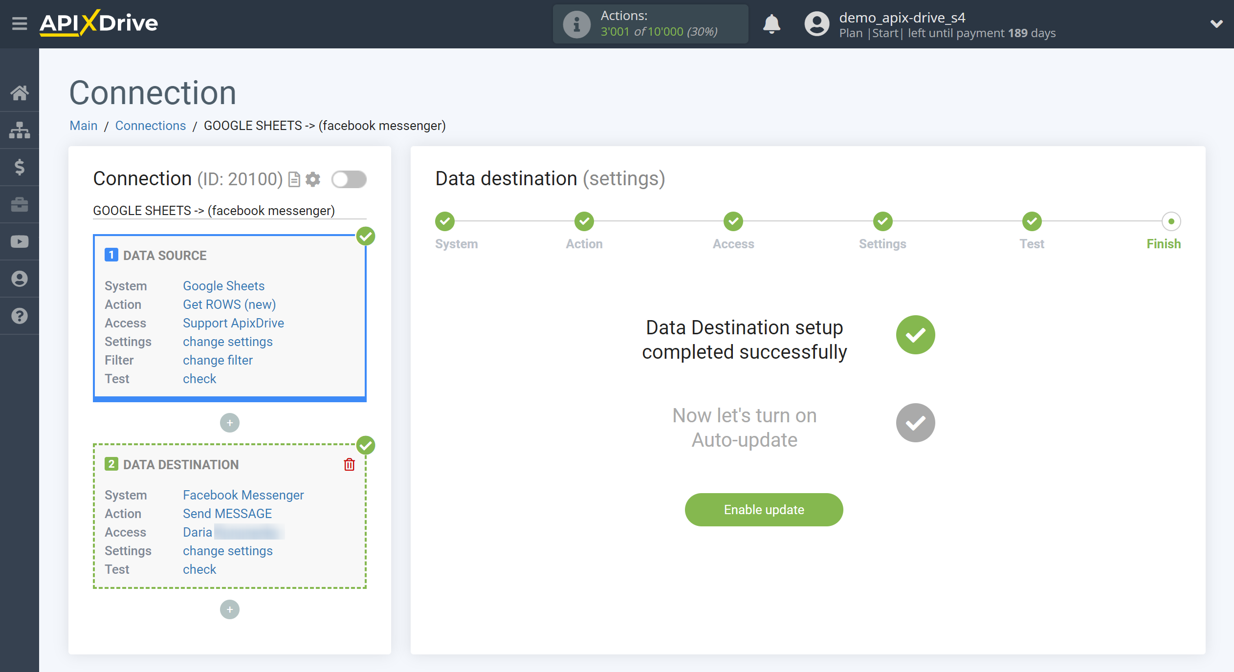Open help question icon in sidebar

20,316
